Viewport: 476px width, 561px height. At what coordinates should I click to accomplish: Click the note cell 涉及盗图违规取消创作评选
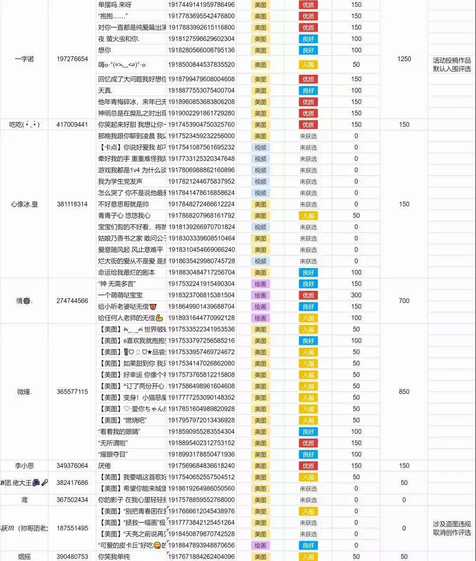[x=451, y=528]
